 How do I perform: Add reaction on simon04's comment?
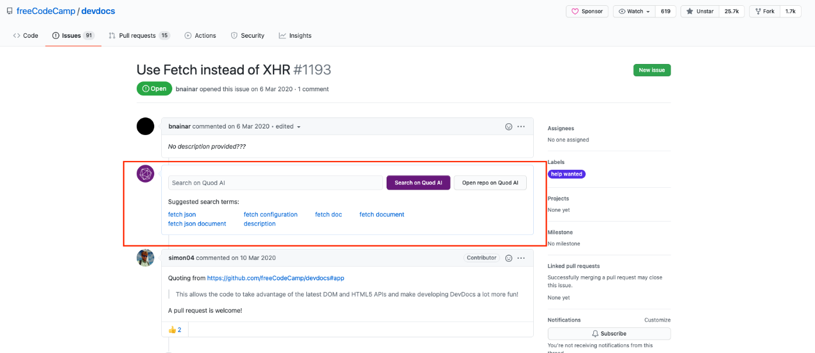coord(508,258)
